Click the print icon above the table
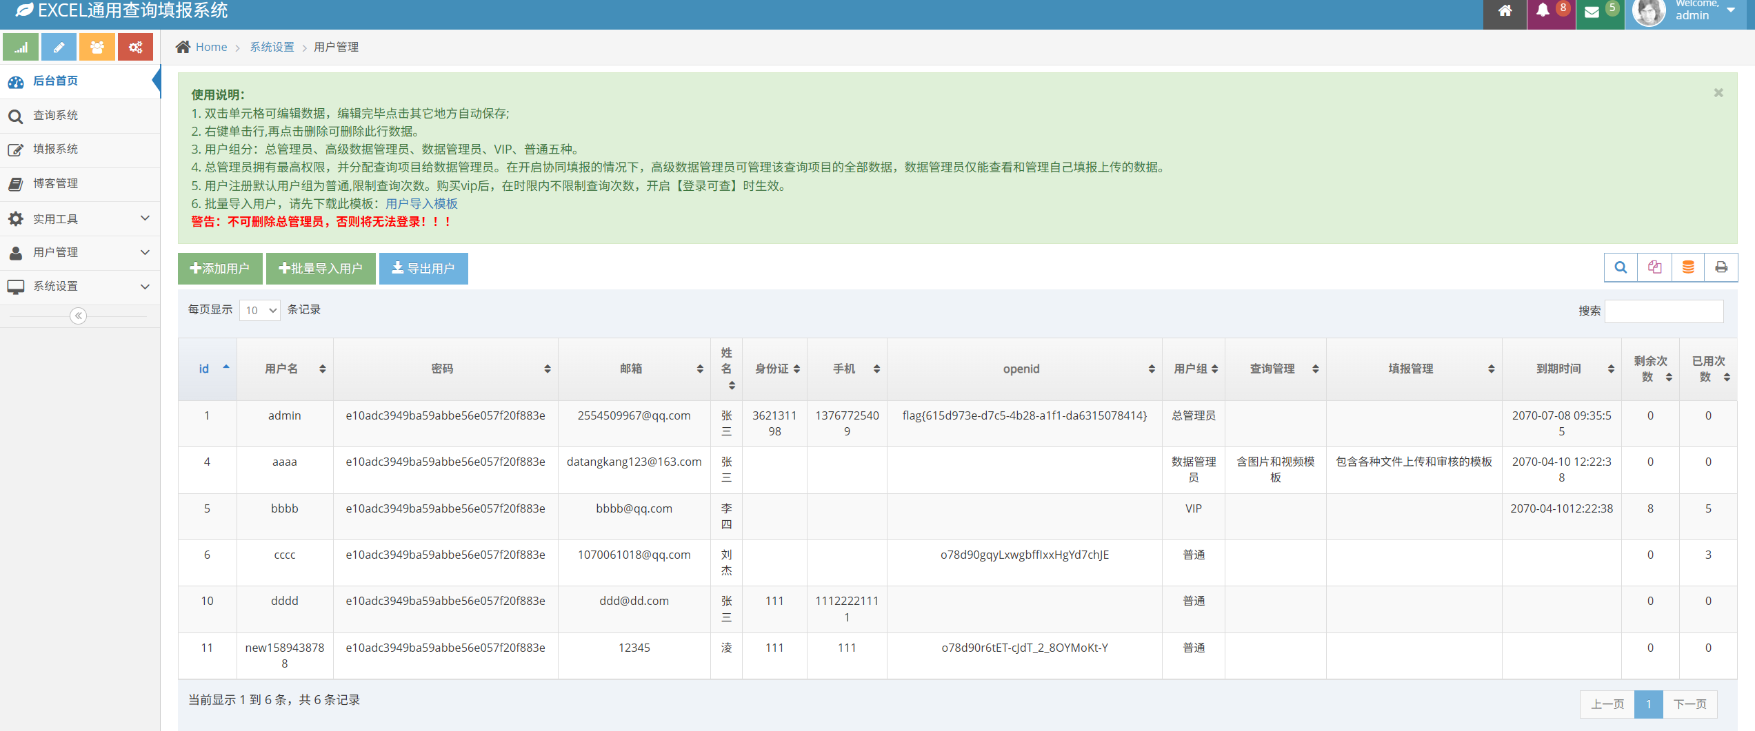Viewport: 1755px width, 731px height. point(1721,267)
